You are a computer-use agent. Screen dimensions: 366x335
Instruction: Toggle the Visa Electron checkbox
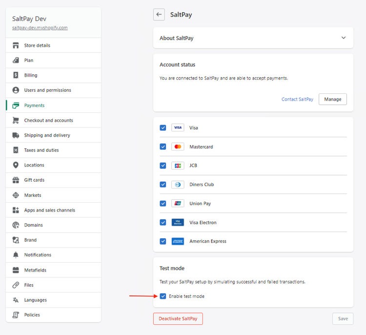coord(163,222)
